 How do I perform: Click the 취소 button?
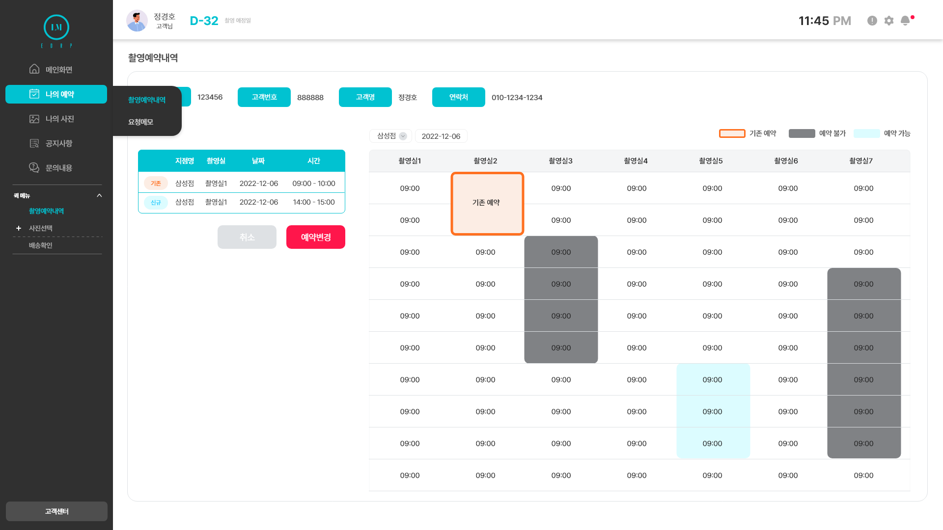click(247, 237)
